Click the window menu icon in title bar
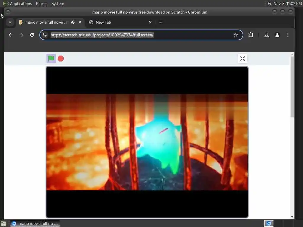 tap(8, 12)
